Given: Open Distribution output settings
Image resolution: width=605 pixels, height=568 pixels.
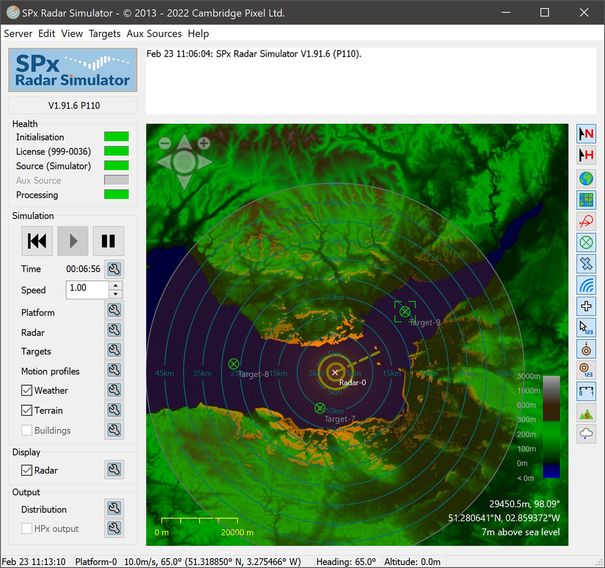Looking at the screenshot, I should tap(114, 508).
